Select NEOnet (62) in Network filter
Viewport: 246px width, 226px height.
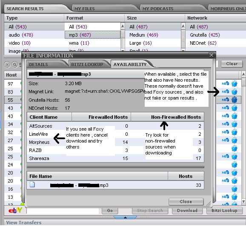pos(216,43)
